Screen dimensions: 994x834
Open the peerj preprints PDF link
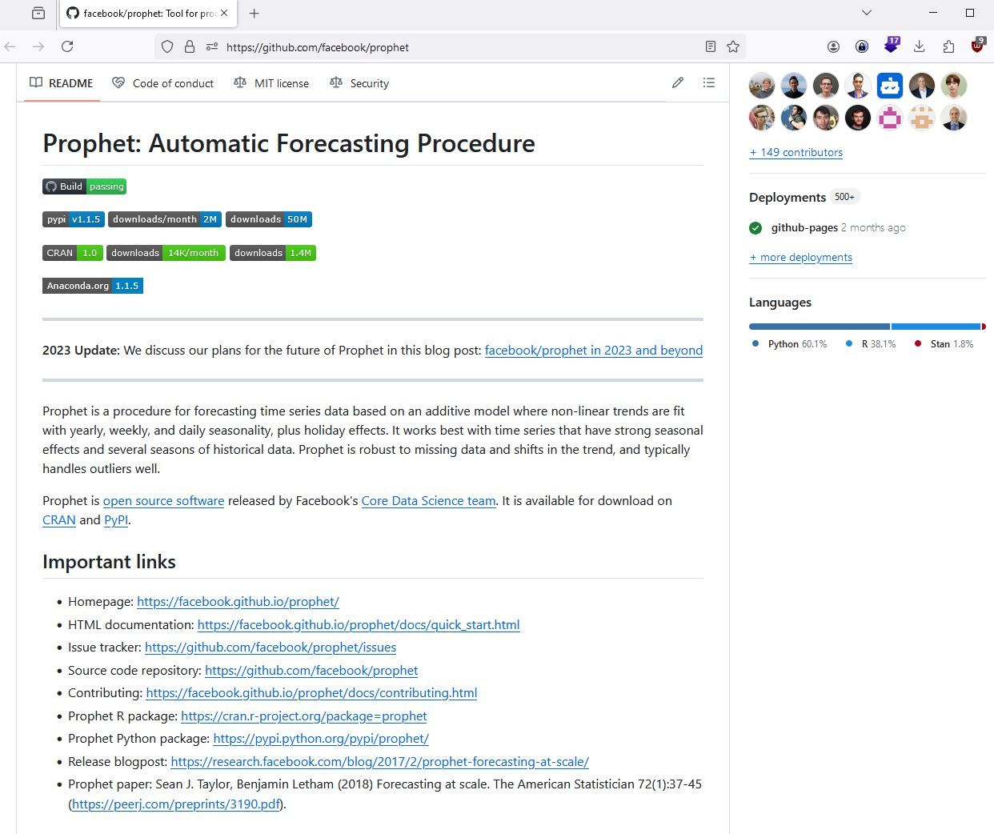tap(176, 804)
